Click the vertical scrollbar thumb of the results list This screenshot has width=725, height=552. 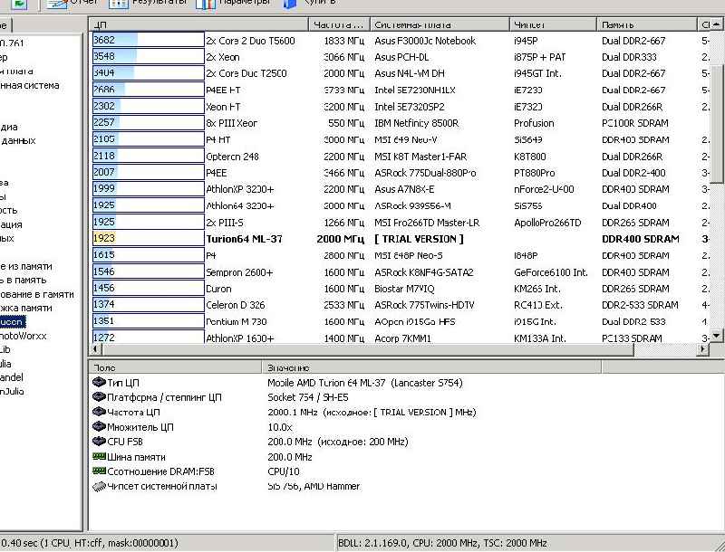click(x=717, y=124)
